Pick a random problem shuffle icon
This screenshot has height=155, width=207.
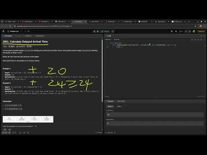(x=28, y=31)
